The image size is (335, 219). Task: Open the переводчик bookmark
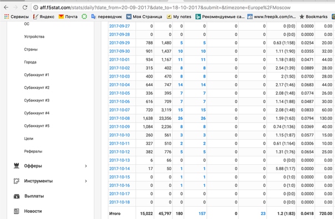point(106,17)
